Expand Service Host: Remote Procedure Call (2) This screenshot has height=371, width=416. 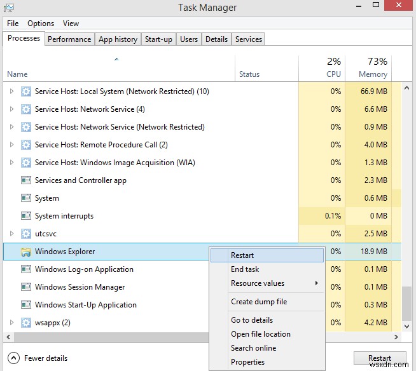point(11,145)
